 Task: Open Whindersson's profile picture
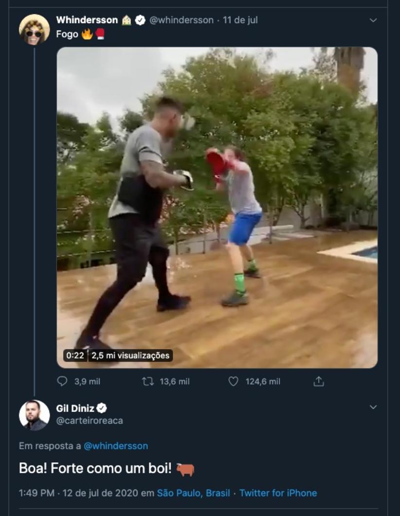(34, 29)
